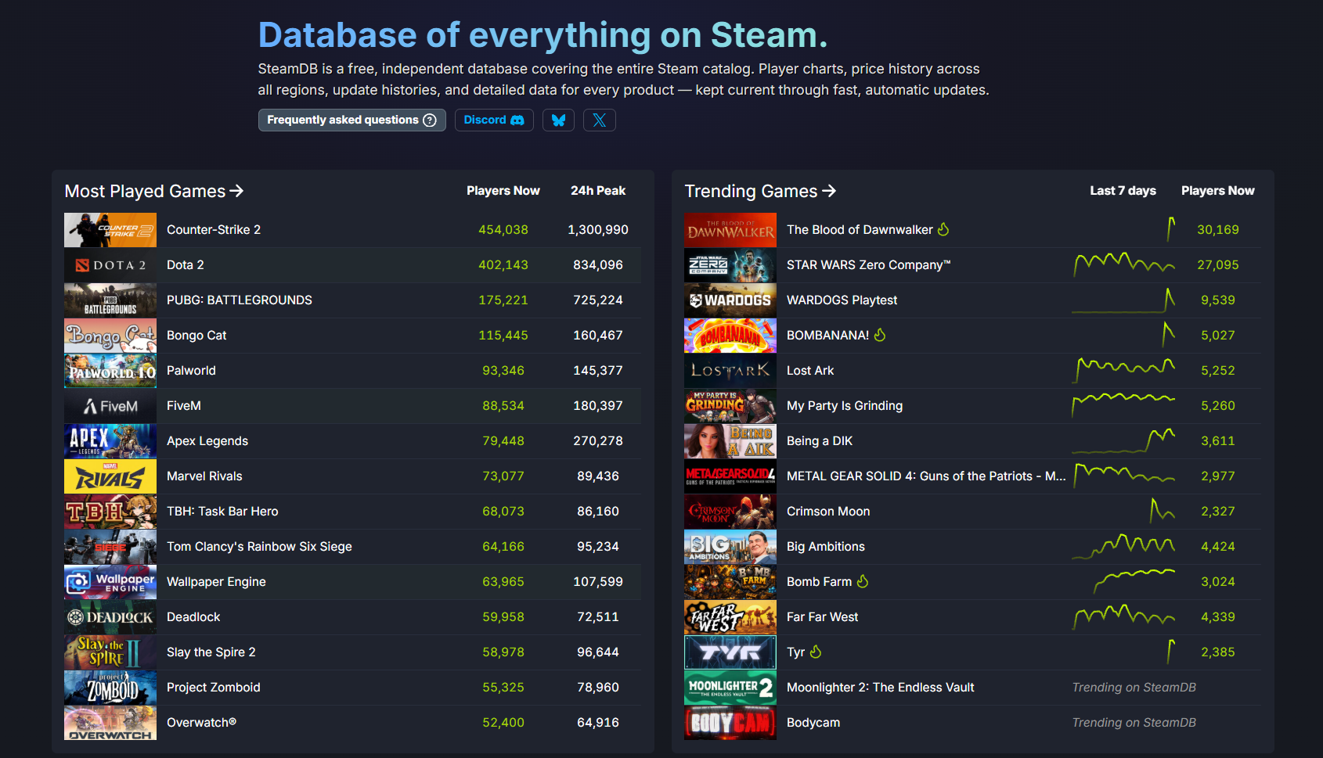Image resolution: width=1323 pixels, height=758 pixels.
Task: Click the flame icon next to Tyr
Action: pyautogui.click(x=816, y=652)
